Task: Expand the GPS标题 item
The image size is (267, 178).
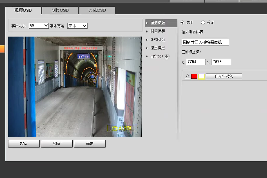Action: pyautogui.click(x=157, y=40)
